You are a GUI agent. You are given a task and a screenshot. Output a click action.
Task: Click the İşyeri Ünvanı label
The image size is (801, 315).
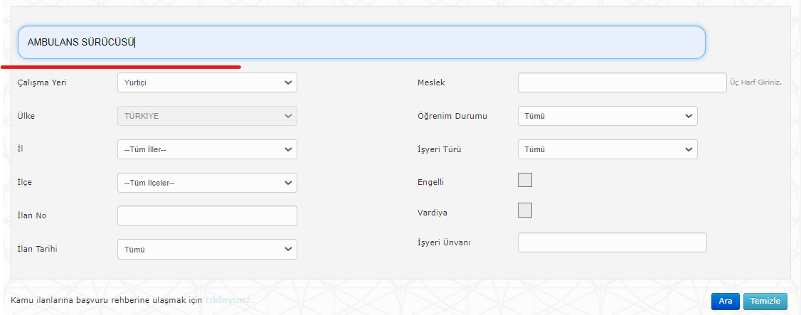444,242
